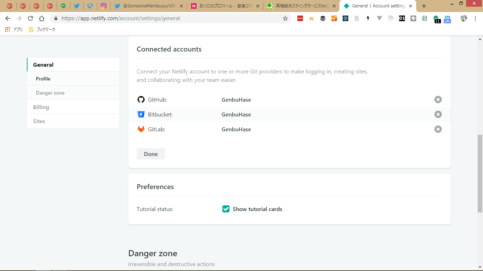Uncheck Show tutorial cards checkbox
Screen dimensions: 483x271
pyautogui.click(x=226, y=209)
